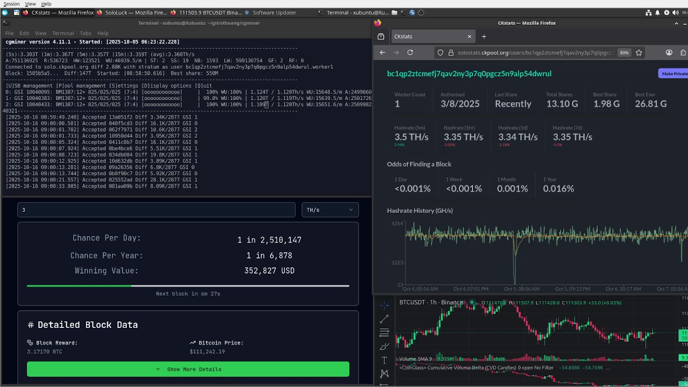Screen dimensions: 688x387
Task: Open the Tabs menu in terminal
Action: point(85,33)
